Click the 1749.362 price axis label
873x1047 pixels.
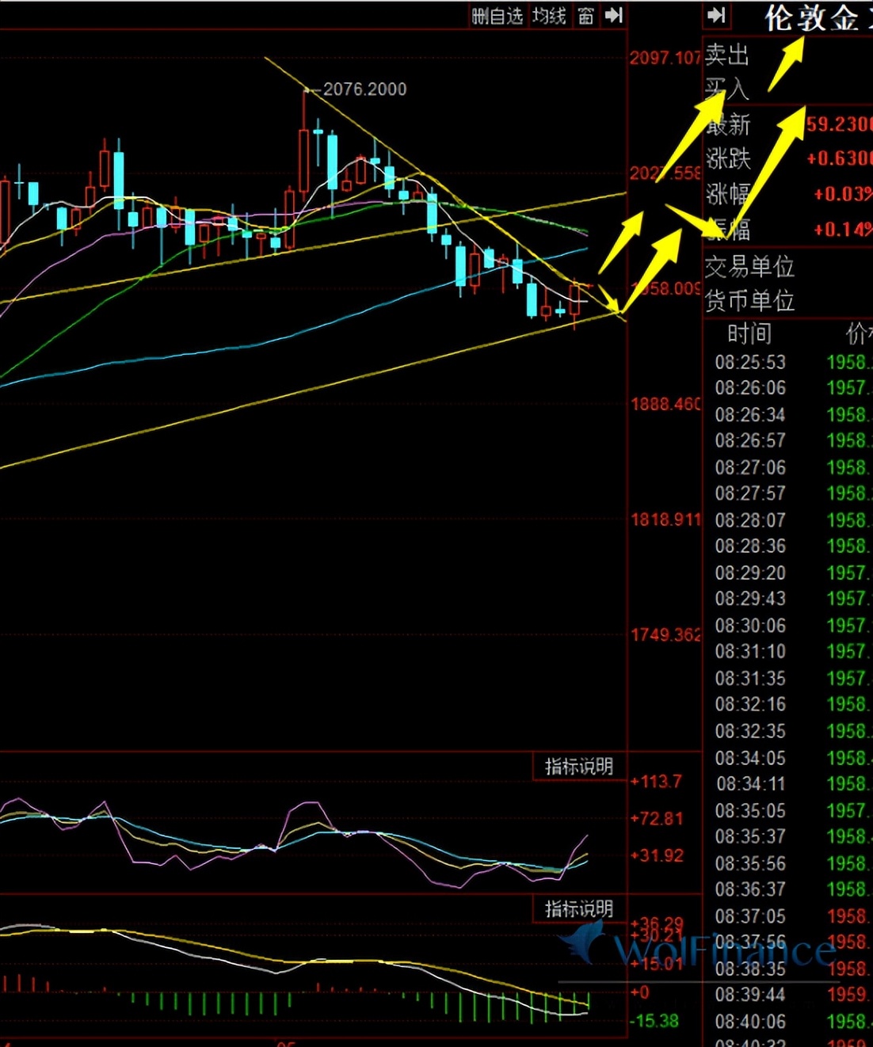pos(665,635)
